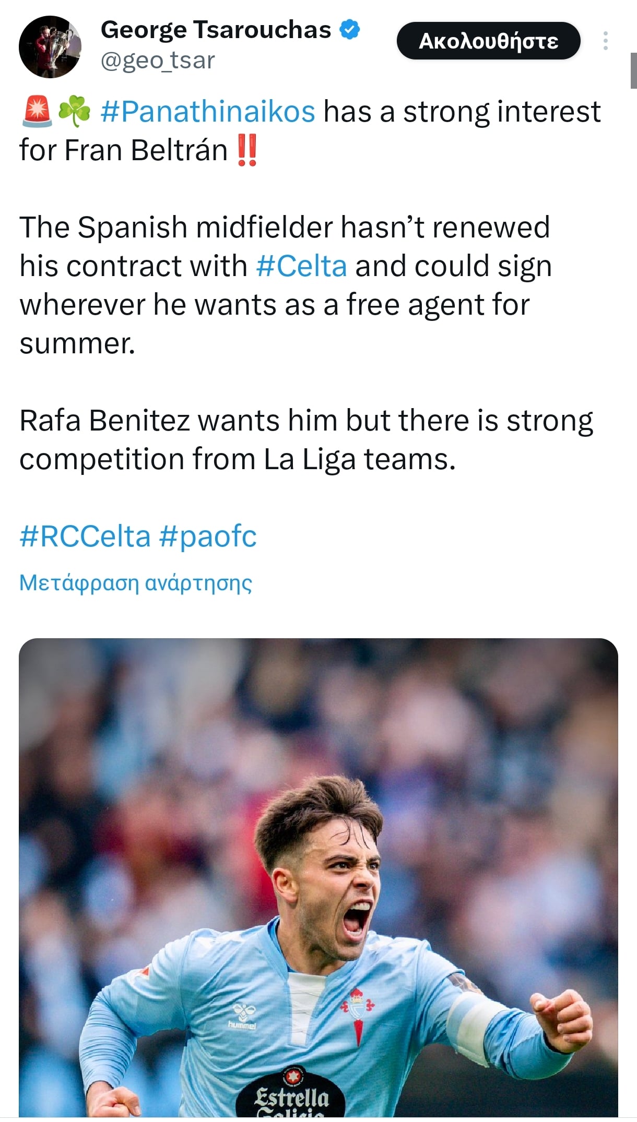The width and height of the screenshot is (637, 1122).
Task: Click the red double exclamation emoji
Action: coord(246,150)
